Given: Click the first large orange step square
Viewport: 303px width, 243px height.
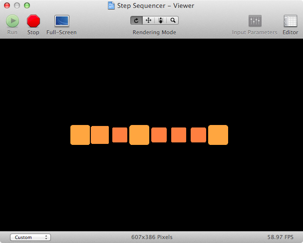Looking at the screenshot, I should (x=80, y=135).
